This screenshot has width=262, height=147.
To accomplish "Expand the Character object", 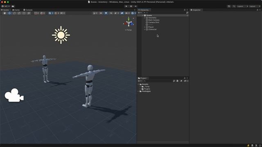I will point(145,29).
